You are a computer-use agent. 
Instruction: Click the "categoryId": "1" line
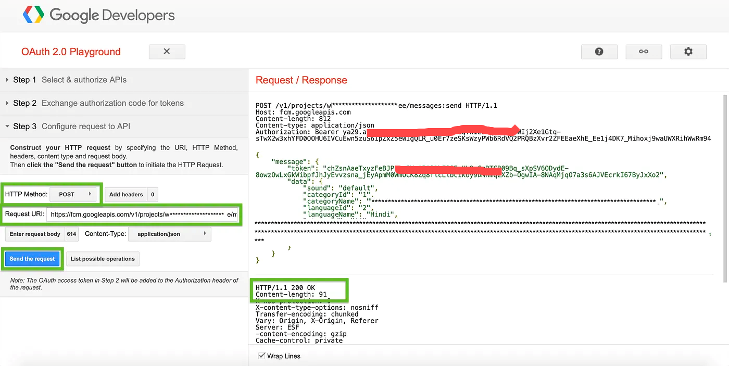339,195
